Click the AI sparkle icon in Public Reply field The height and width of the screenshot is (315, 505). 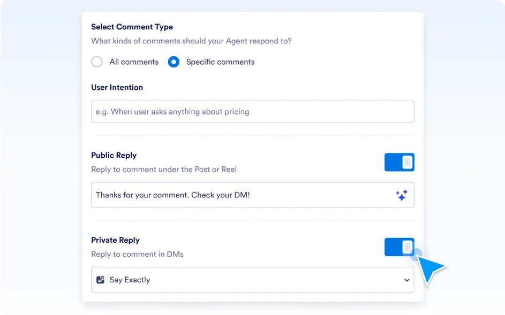click(x=402, y=195)
